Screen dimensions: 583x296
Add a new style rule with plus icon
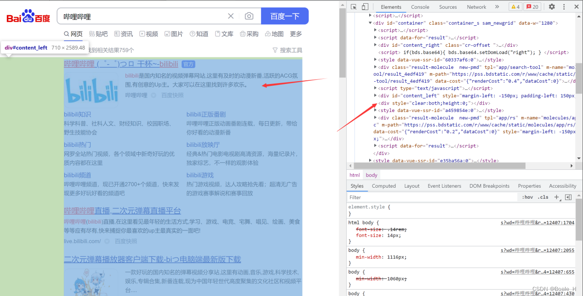coord(556,197)
